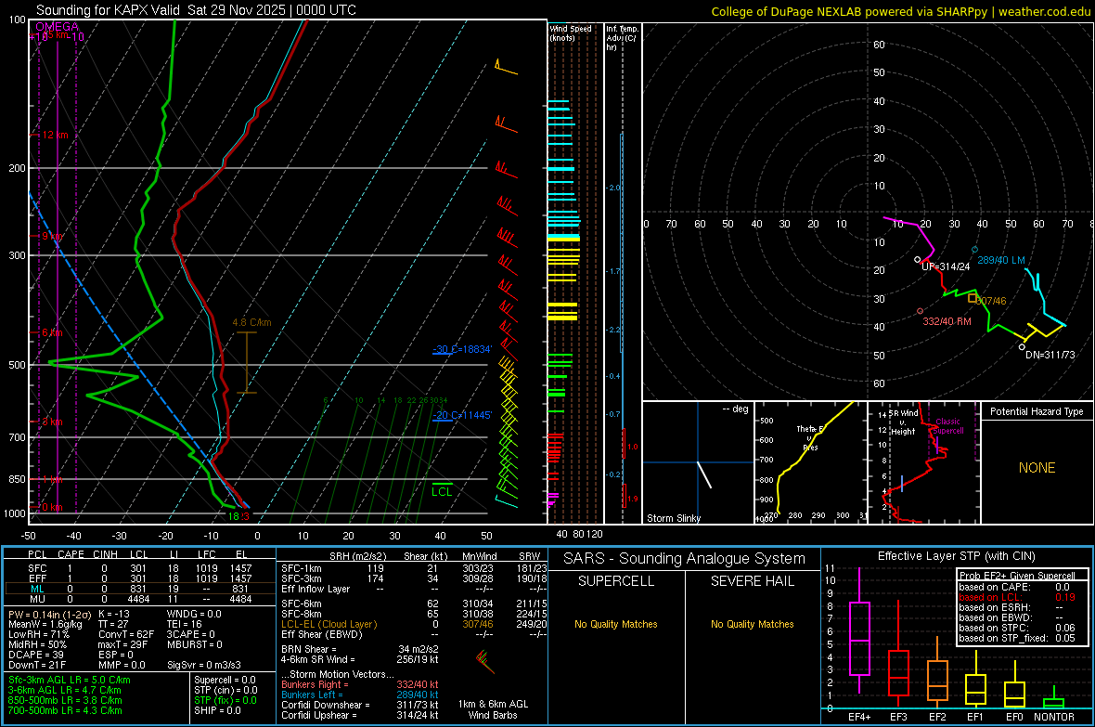Click the Prob EF2+ Given Supercell header
1095x727 pixels.
1017,576
